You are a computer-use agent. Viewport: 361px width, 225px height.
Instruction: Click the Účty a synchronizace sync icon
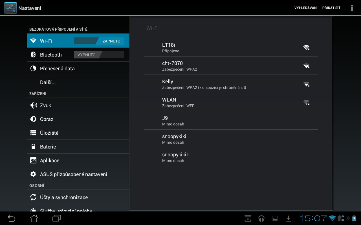[x=33, y=197]
